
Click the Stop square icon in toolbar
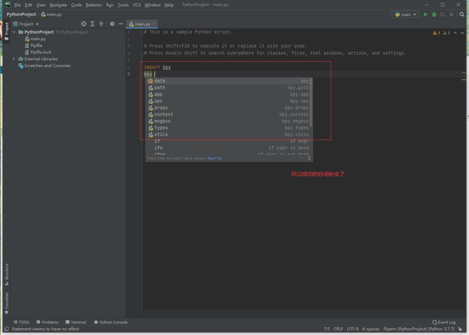click(x=452, y=14)
